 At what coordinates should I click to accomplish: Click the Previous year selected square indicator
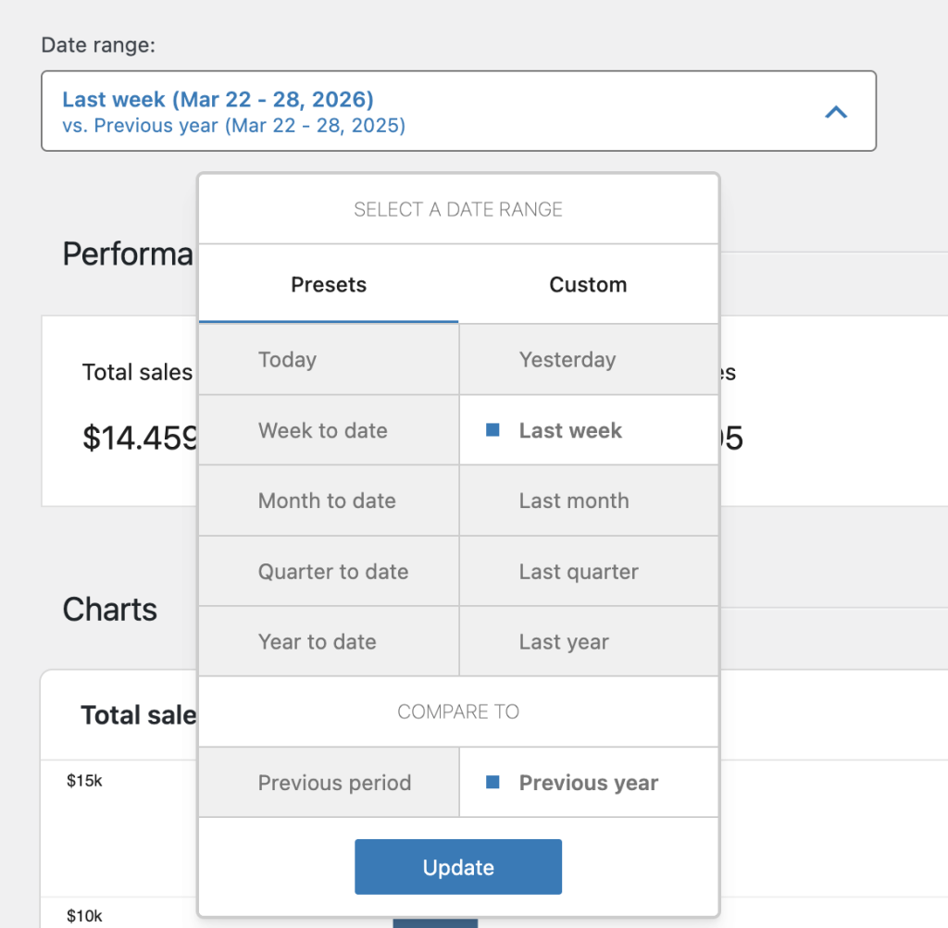493,783
